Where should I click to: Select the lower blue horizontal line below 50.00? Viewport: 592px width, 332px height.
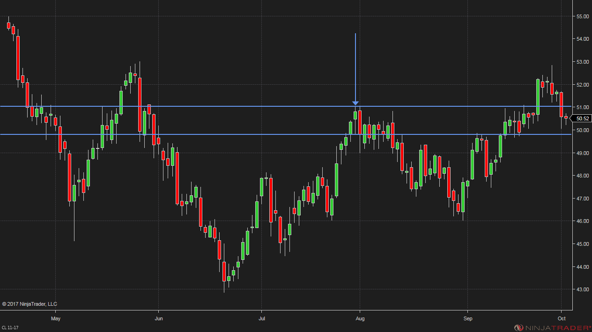click(286, 134)
